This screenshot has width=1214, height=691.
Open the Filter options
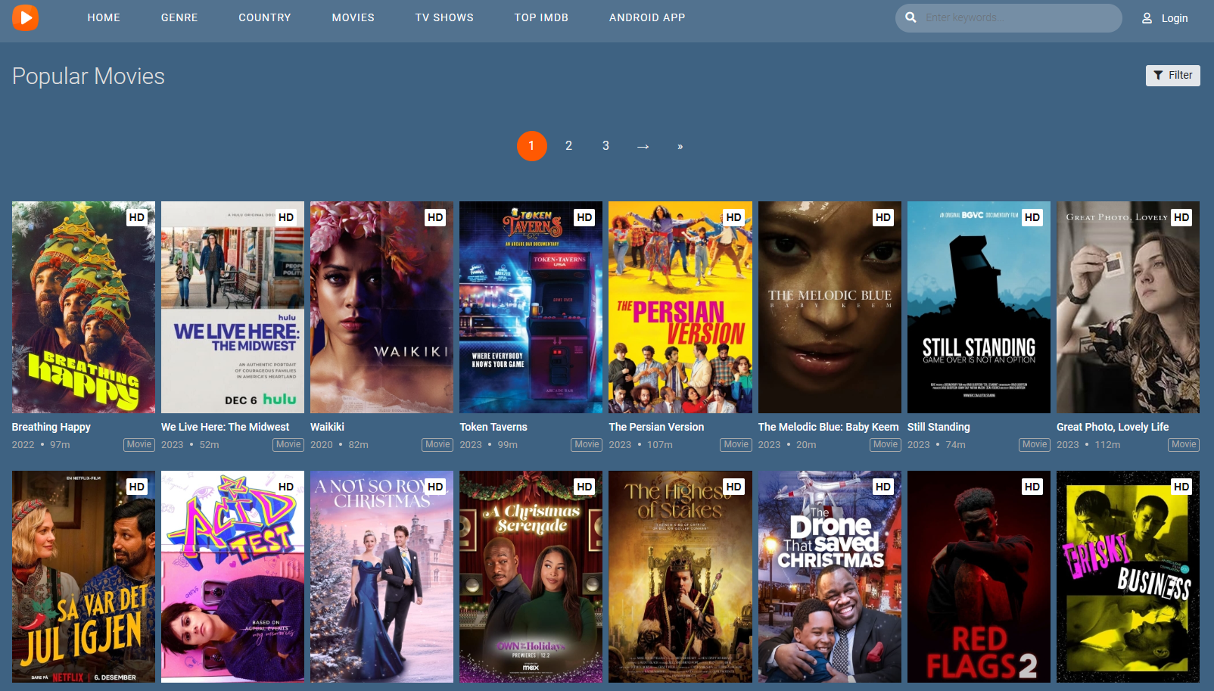[1172, 75]
